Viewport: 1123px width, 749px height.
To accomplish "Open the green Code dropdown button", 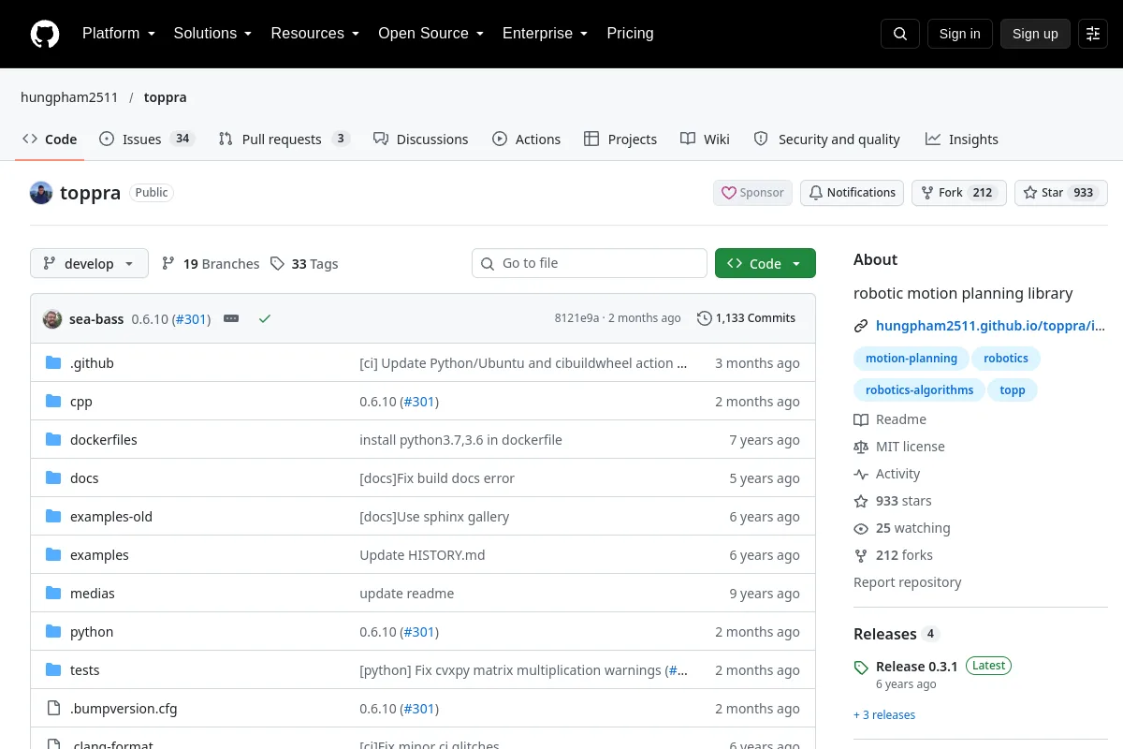I will [766, 264].
